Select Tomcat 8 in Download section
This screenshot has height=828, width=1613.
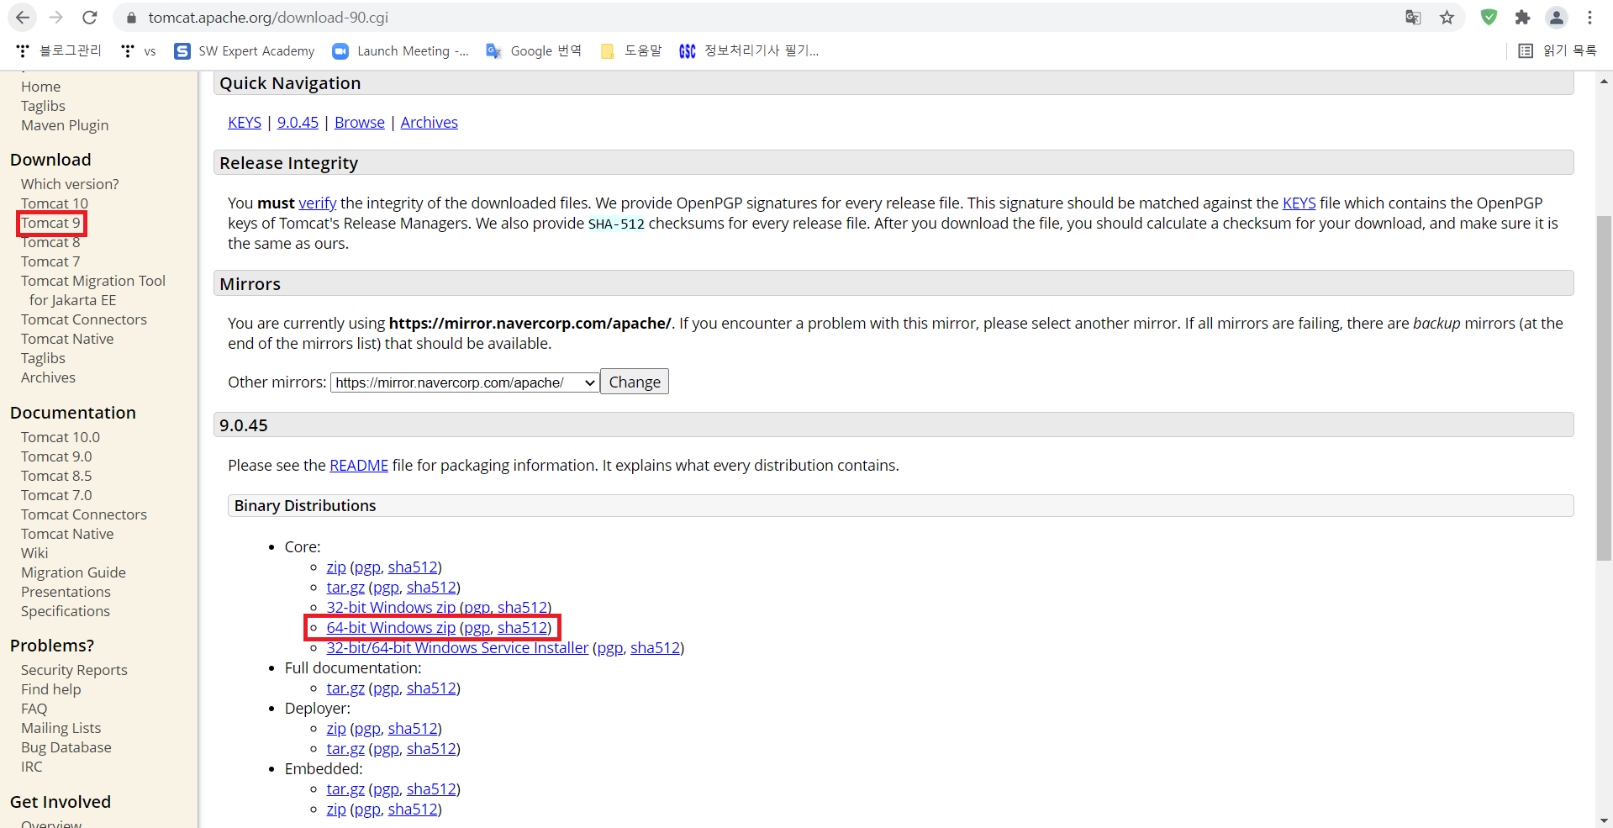pos(50,242)
